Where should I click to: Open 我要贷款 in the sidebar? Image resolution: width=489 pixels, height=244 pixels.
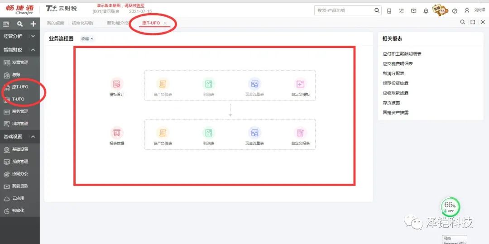[20, 186]
